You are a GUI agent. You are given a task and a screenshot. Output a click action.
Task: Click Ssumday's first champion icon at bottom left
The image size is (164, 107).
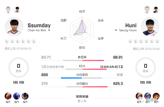coord(8,96)
